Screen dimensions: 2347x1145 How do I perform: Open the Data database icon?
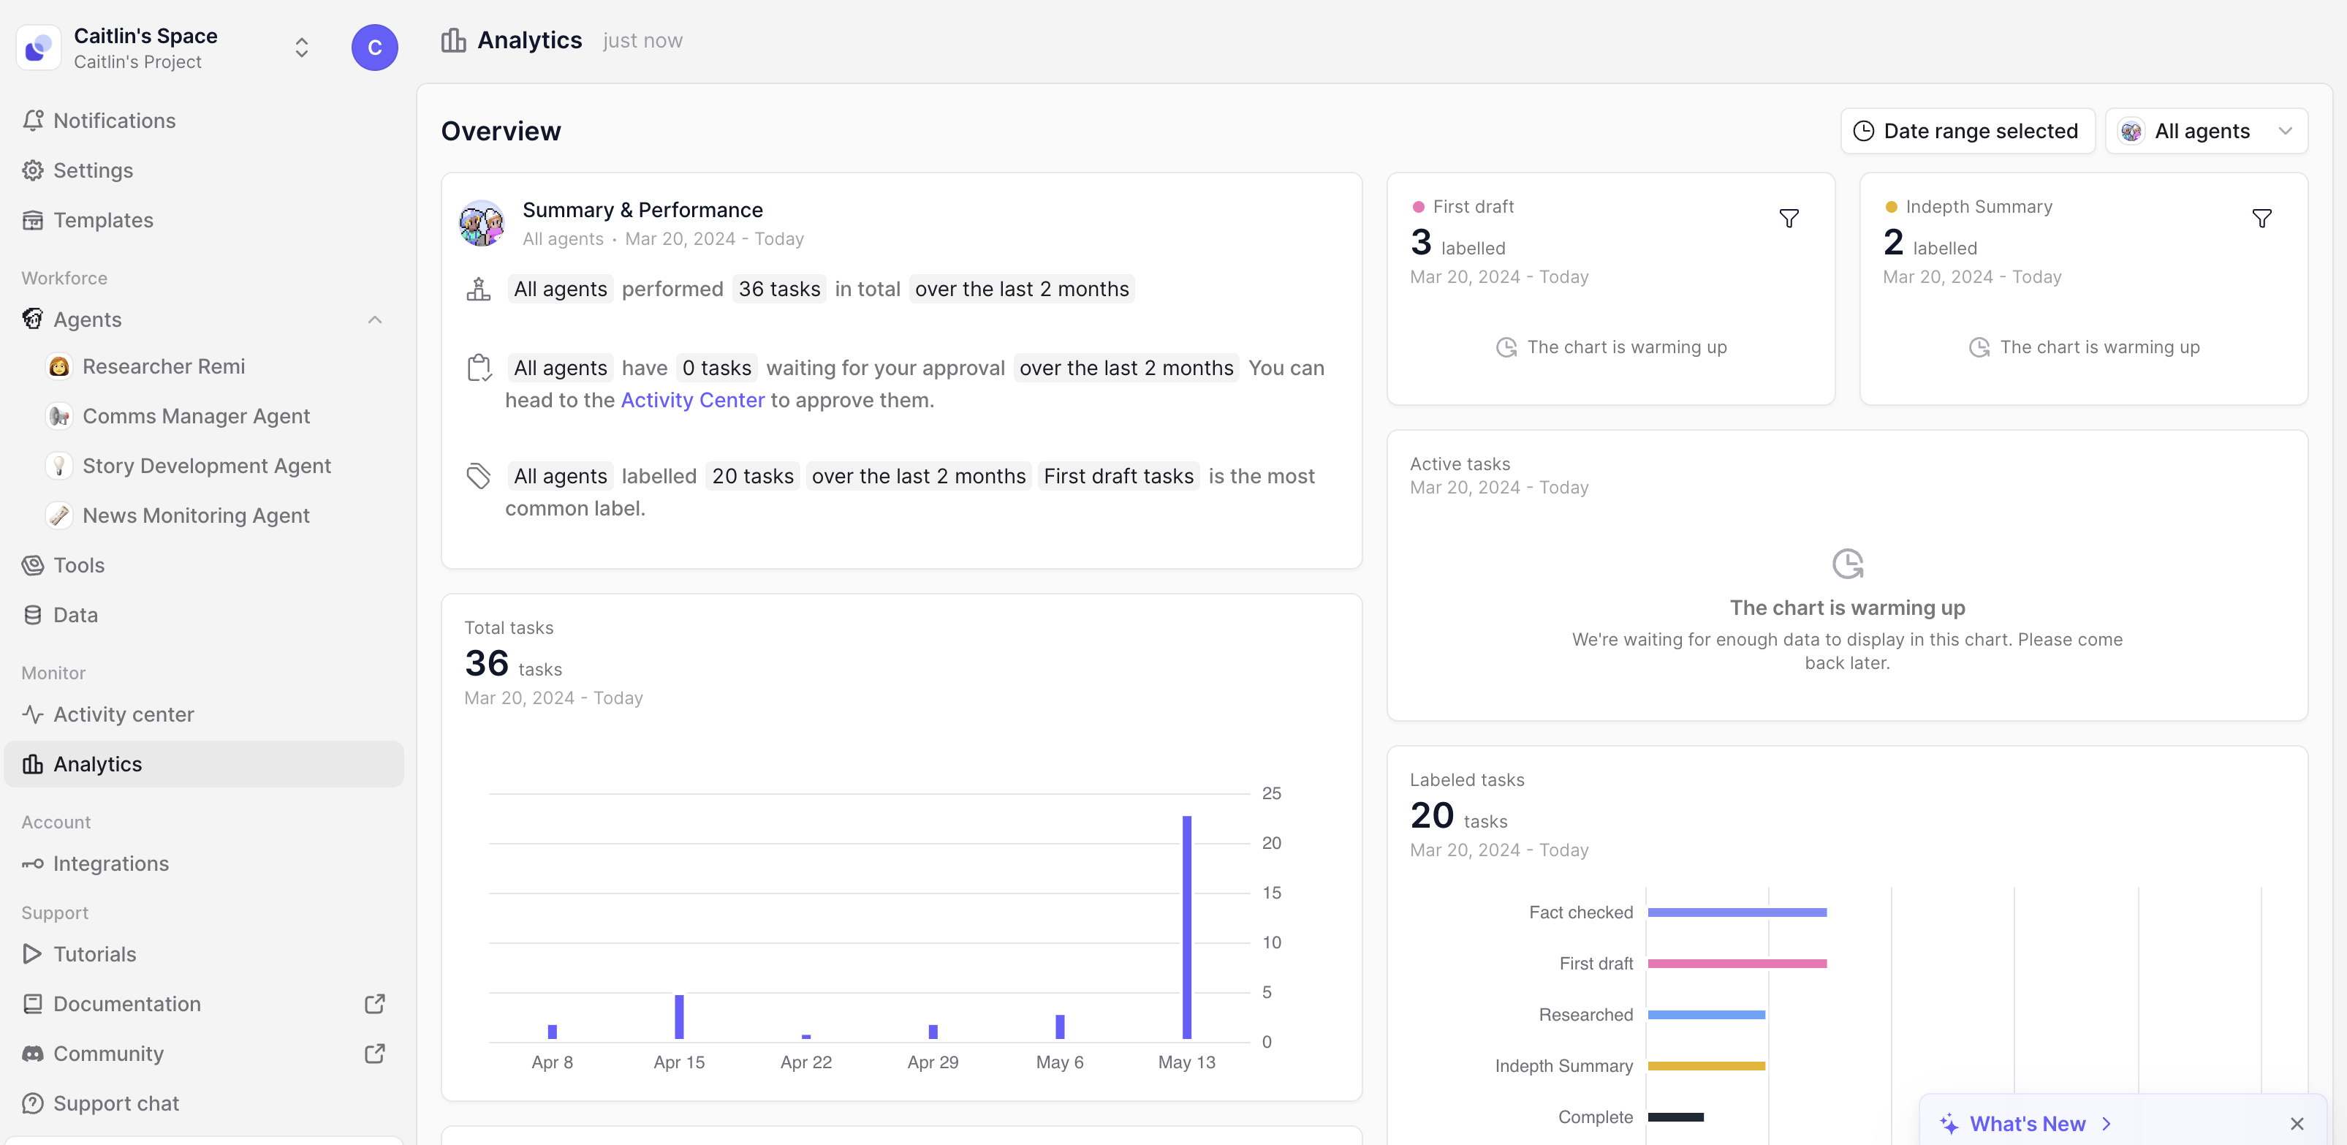point(33,614)
